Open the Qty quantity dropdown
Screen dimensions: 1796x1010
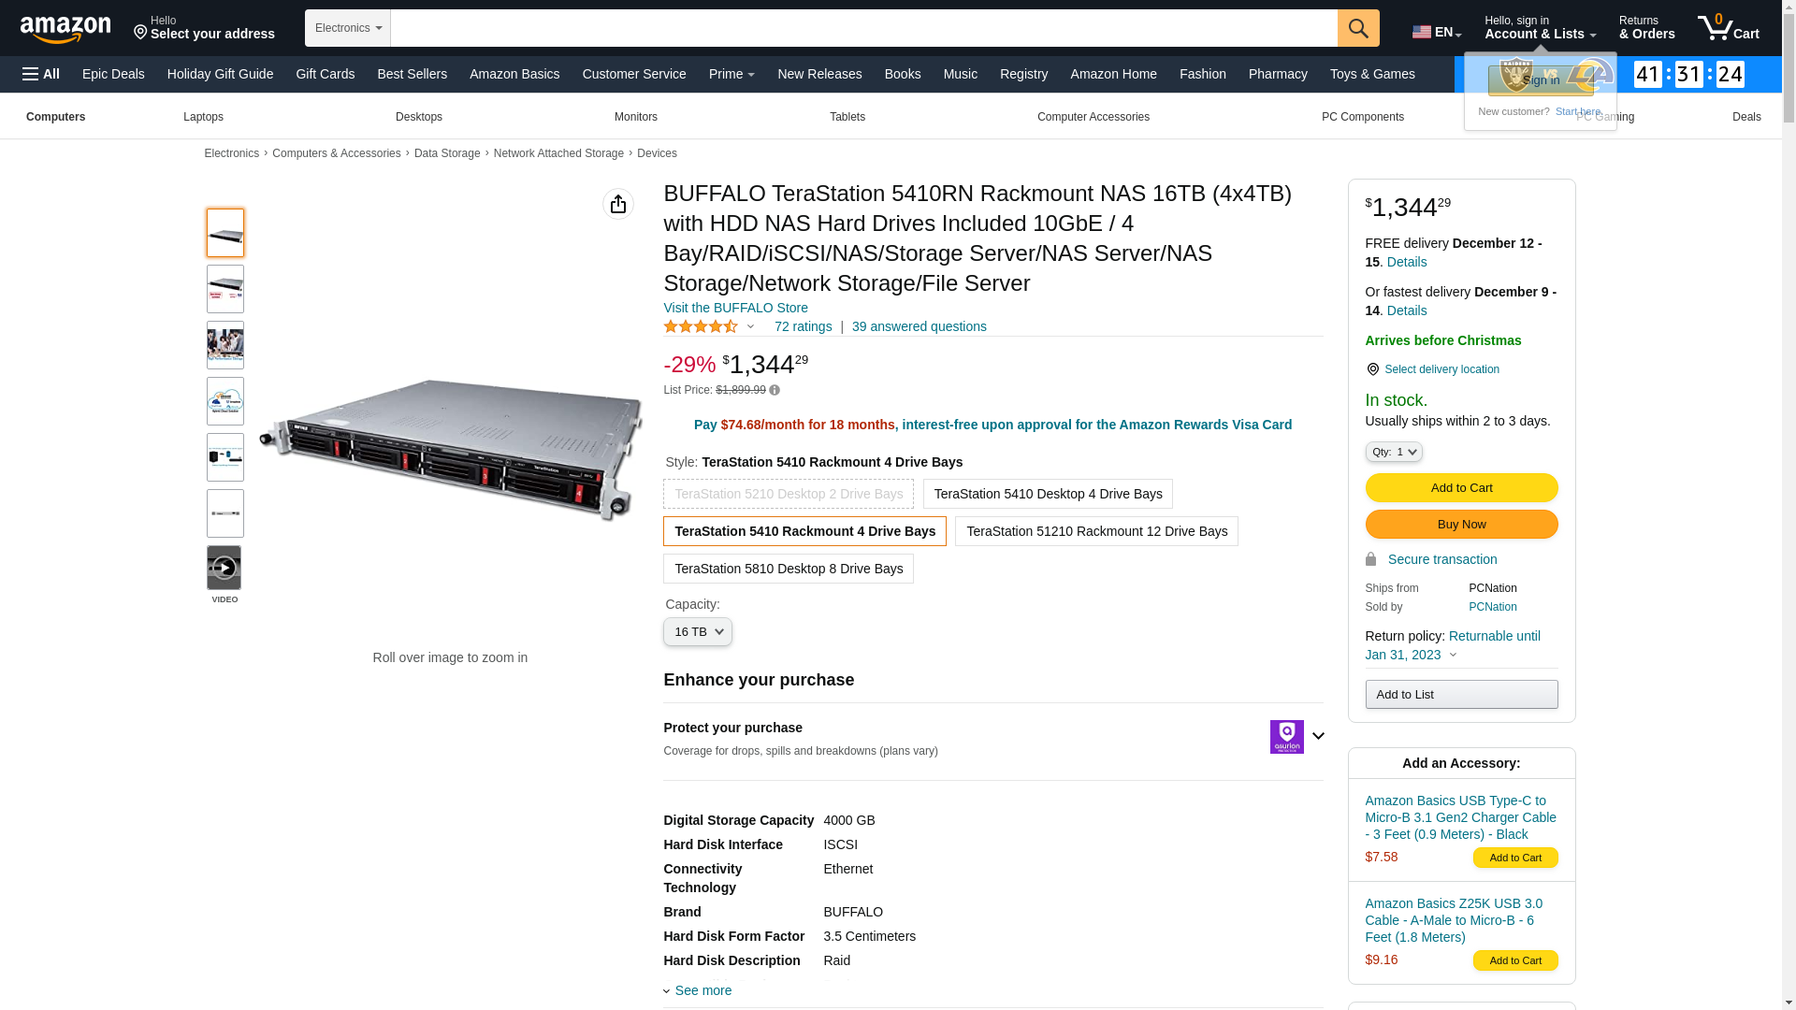(1393, 452)
